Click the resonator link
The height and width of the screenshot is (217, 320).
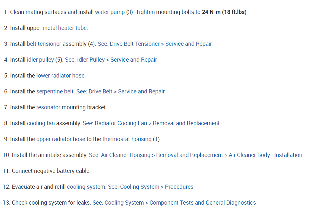coord(48,107)
